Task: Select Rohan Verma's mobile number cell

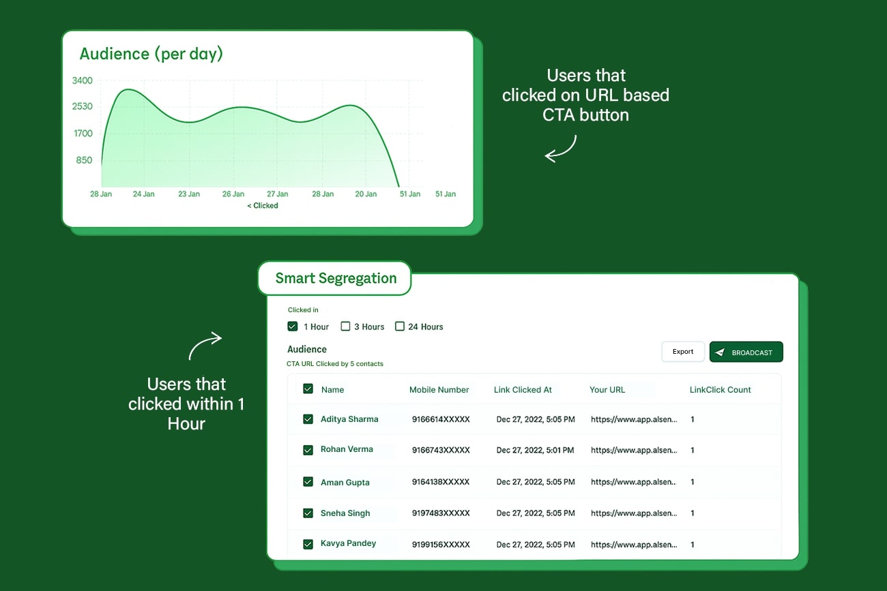Action: (439, 449)
